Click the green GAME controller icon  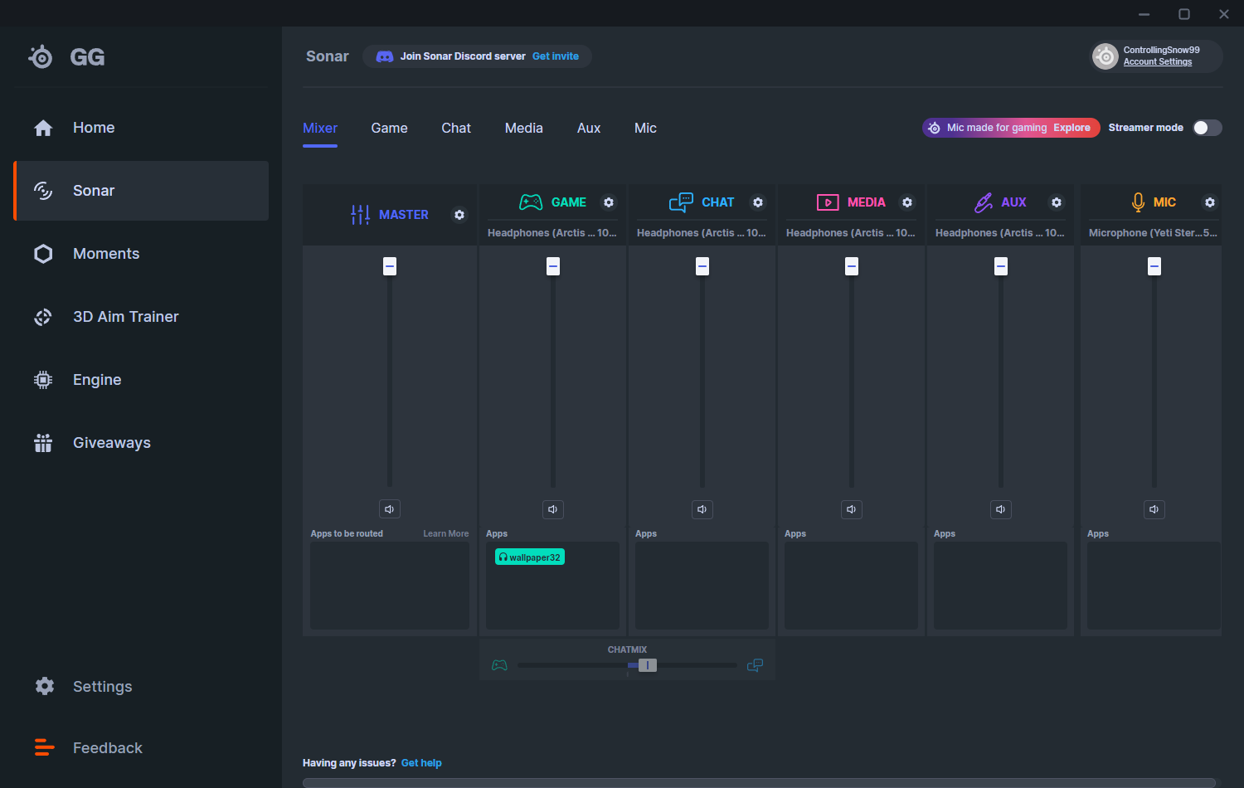pos(531,202)
